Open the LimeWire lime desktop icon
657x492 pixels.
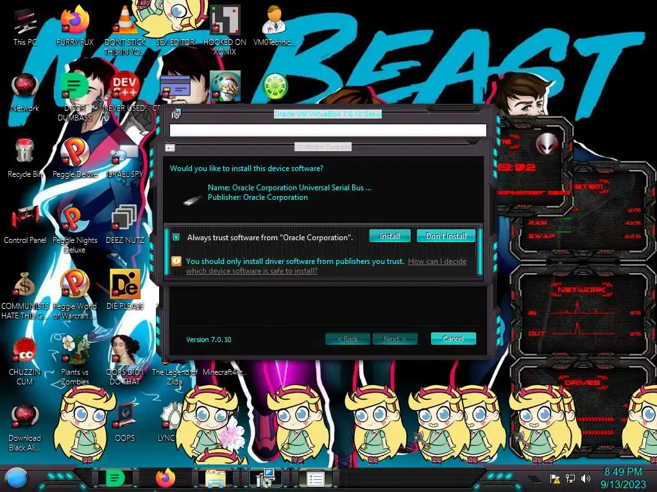[275, 86]
